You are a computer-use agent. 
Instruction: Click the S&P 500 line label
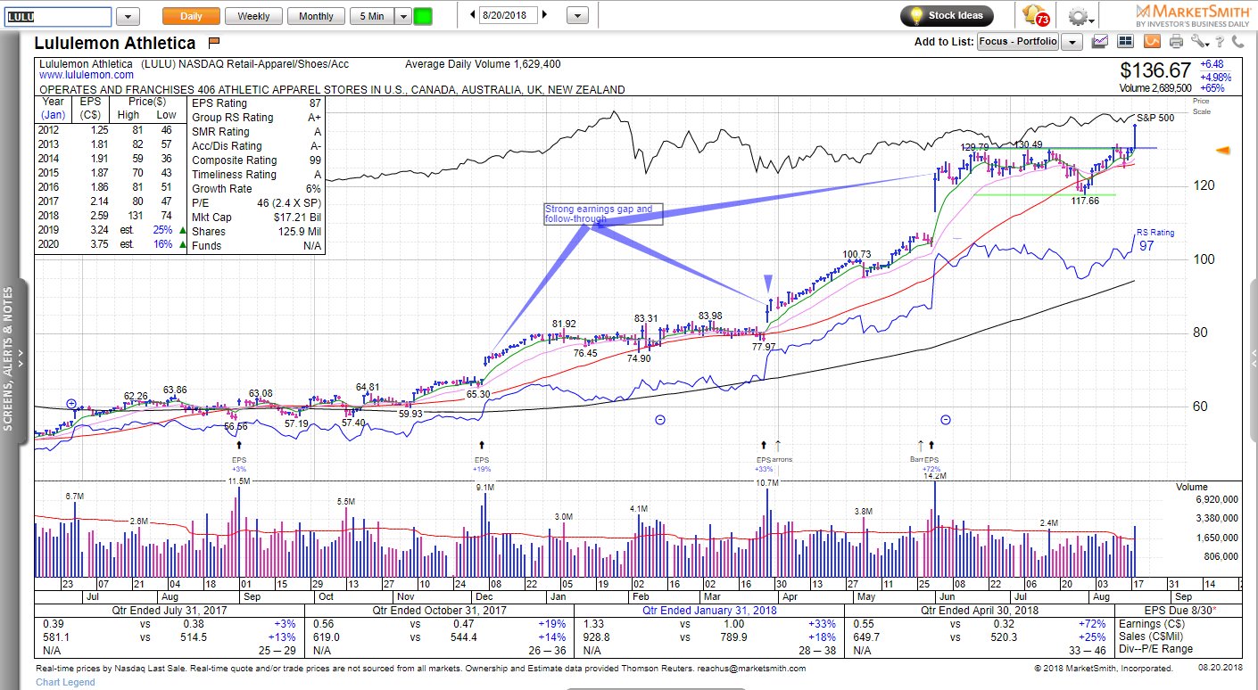(1155, 118)
